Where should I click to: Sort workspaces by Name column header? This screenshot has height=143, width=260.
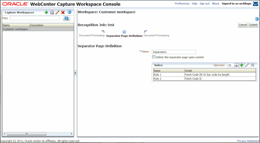click(x=16, y=25)
